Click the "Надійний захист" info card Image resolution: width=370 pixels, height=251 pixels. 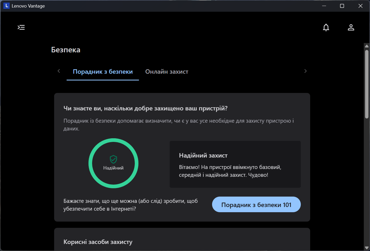(235, 164)
